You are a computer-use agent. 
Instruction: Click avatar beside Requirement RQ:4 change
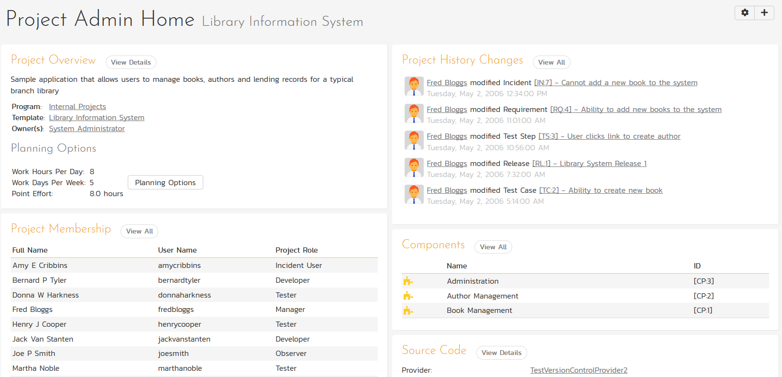(414, 113)
